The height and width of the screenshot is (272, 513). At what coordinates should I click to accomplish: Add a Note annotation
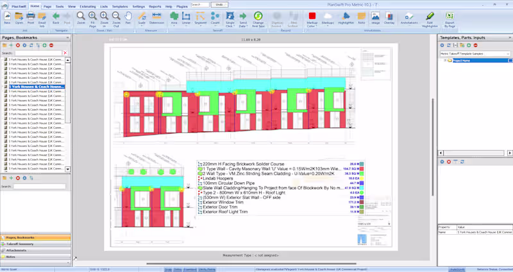[362, 17]
